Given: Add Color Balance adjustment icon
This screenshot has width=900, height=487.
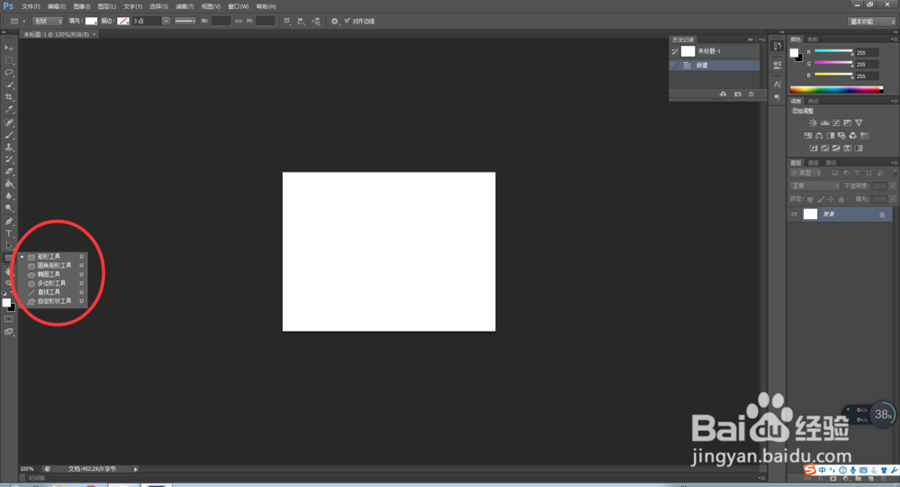Looking at the screenshot, I should 819,136.
